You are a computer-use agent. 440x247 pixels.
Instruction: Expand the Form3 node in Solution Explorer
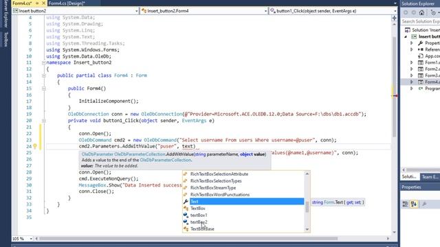412,75
